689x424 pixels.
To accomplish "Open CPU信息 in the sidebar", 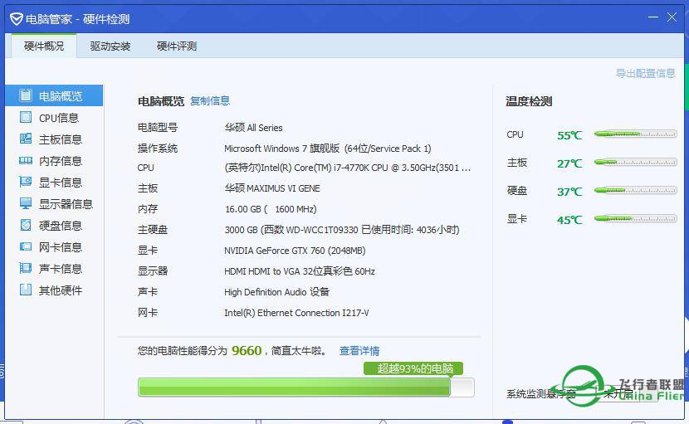I will 59,118.
